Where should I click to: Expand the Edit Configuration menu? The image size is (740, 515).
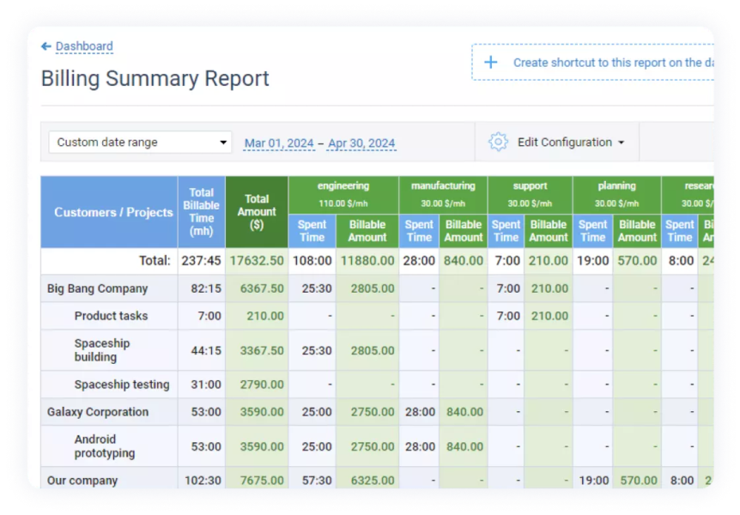pos(564,142)
